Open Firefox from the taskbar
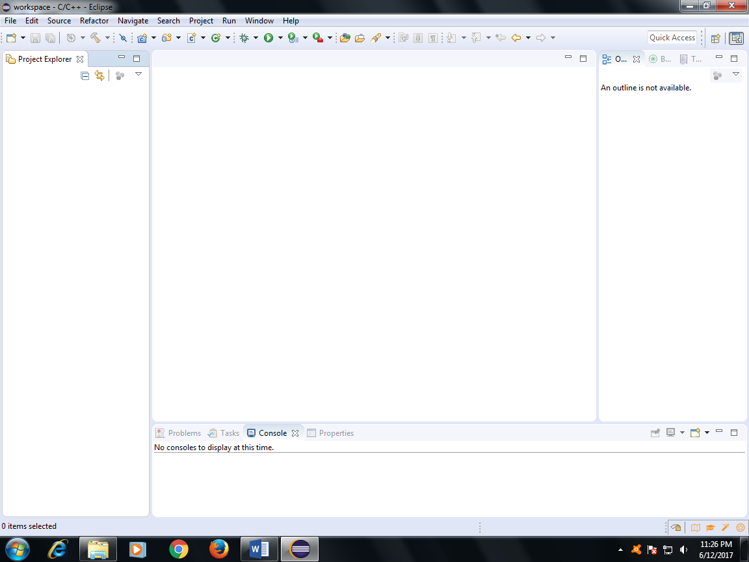This screenshot has height=562, width=749. (218, 549)
